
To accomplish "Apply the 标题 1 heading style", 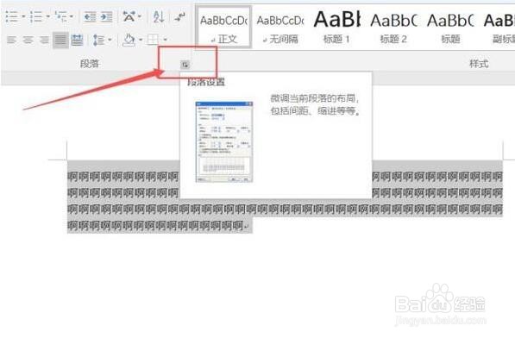I will pos(336,28).
